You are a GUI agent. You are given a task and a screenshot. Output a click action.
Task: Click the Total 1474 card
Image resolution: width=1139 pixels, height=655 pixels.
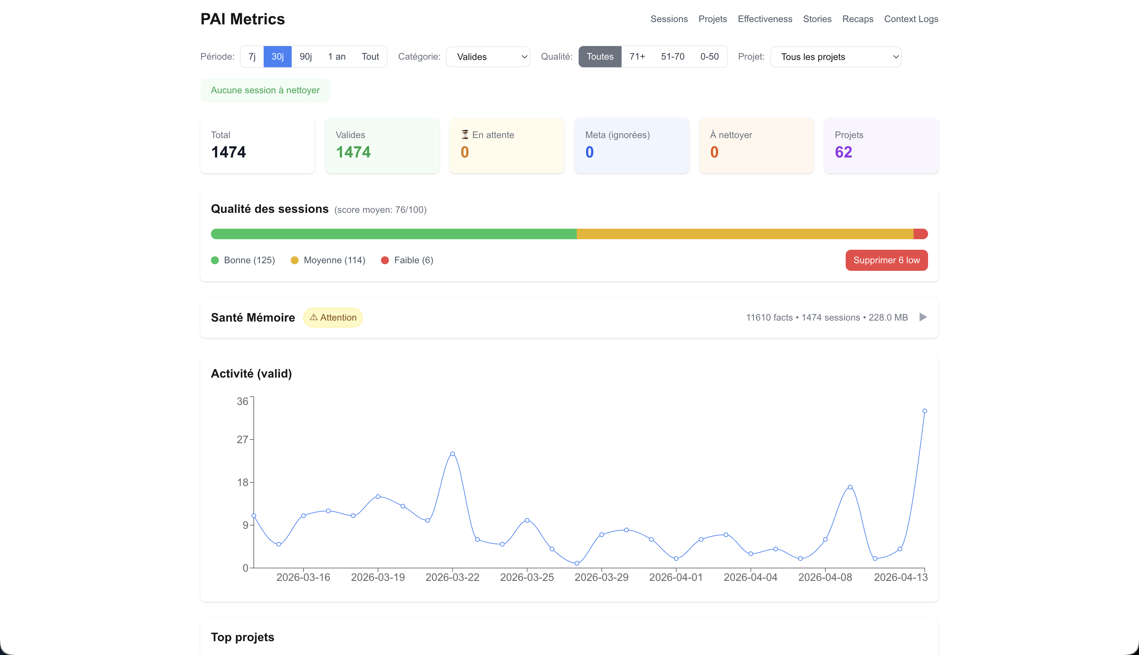[x=257, y=146]
